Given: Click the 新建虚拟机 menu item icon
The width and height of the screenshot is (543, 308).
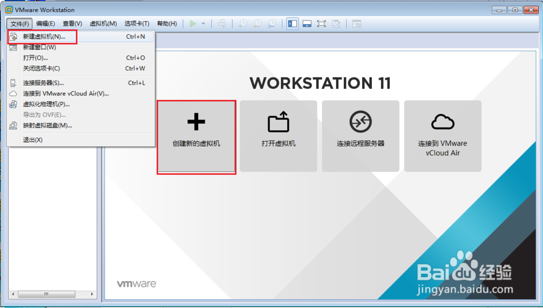Looking at the screenshot, I should pyautogui.click(x=13, y=37).
